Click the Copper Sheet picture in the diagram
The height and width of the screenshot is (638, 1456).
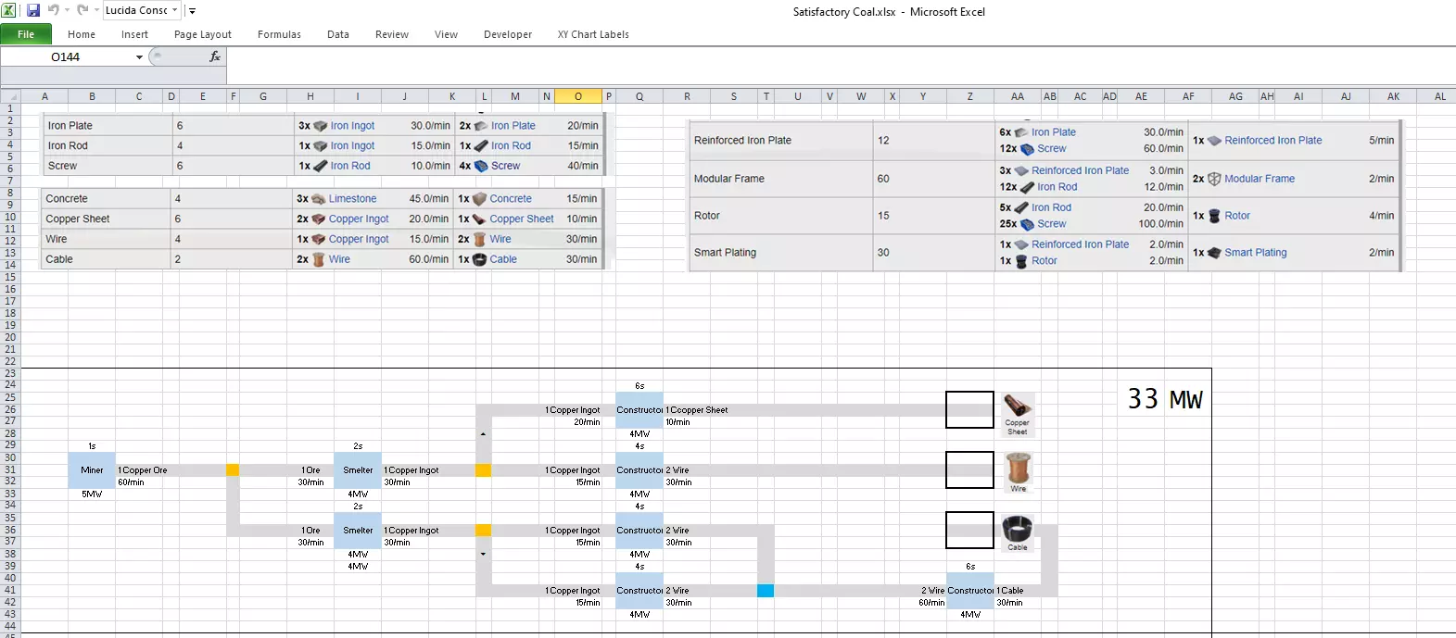pos(1018,414)
